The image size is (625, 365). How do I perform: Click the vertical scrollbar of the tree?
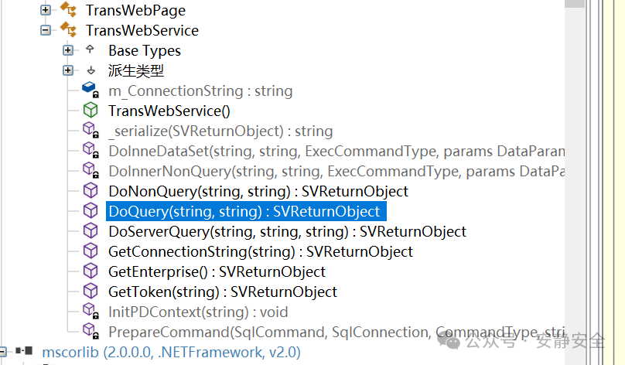point(575,182)
